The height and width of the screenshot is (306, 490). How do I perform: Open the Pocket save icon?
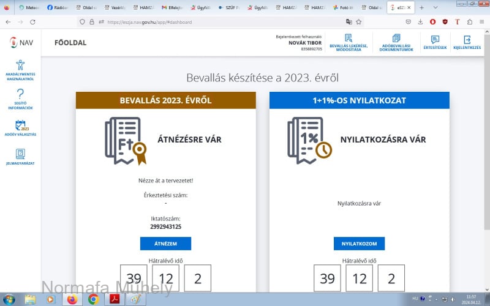[x=409, y=22]
